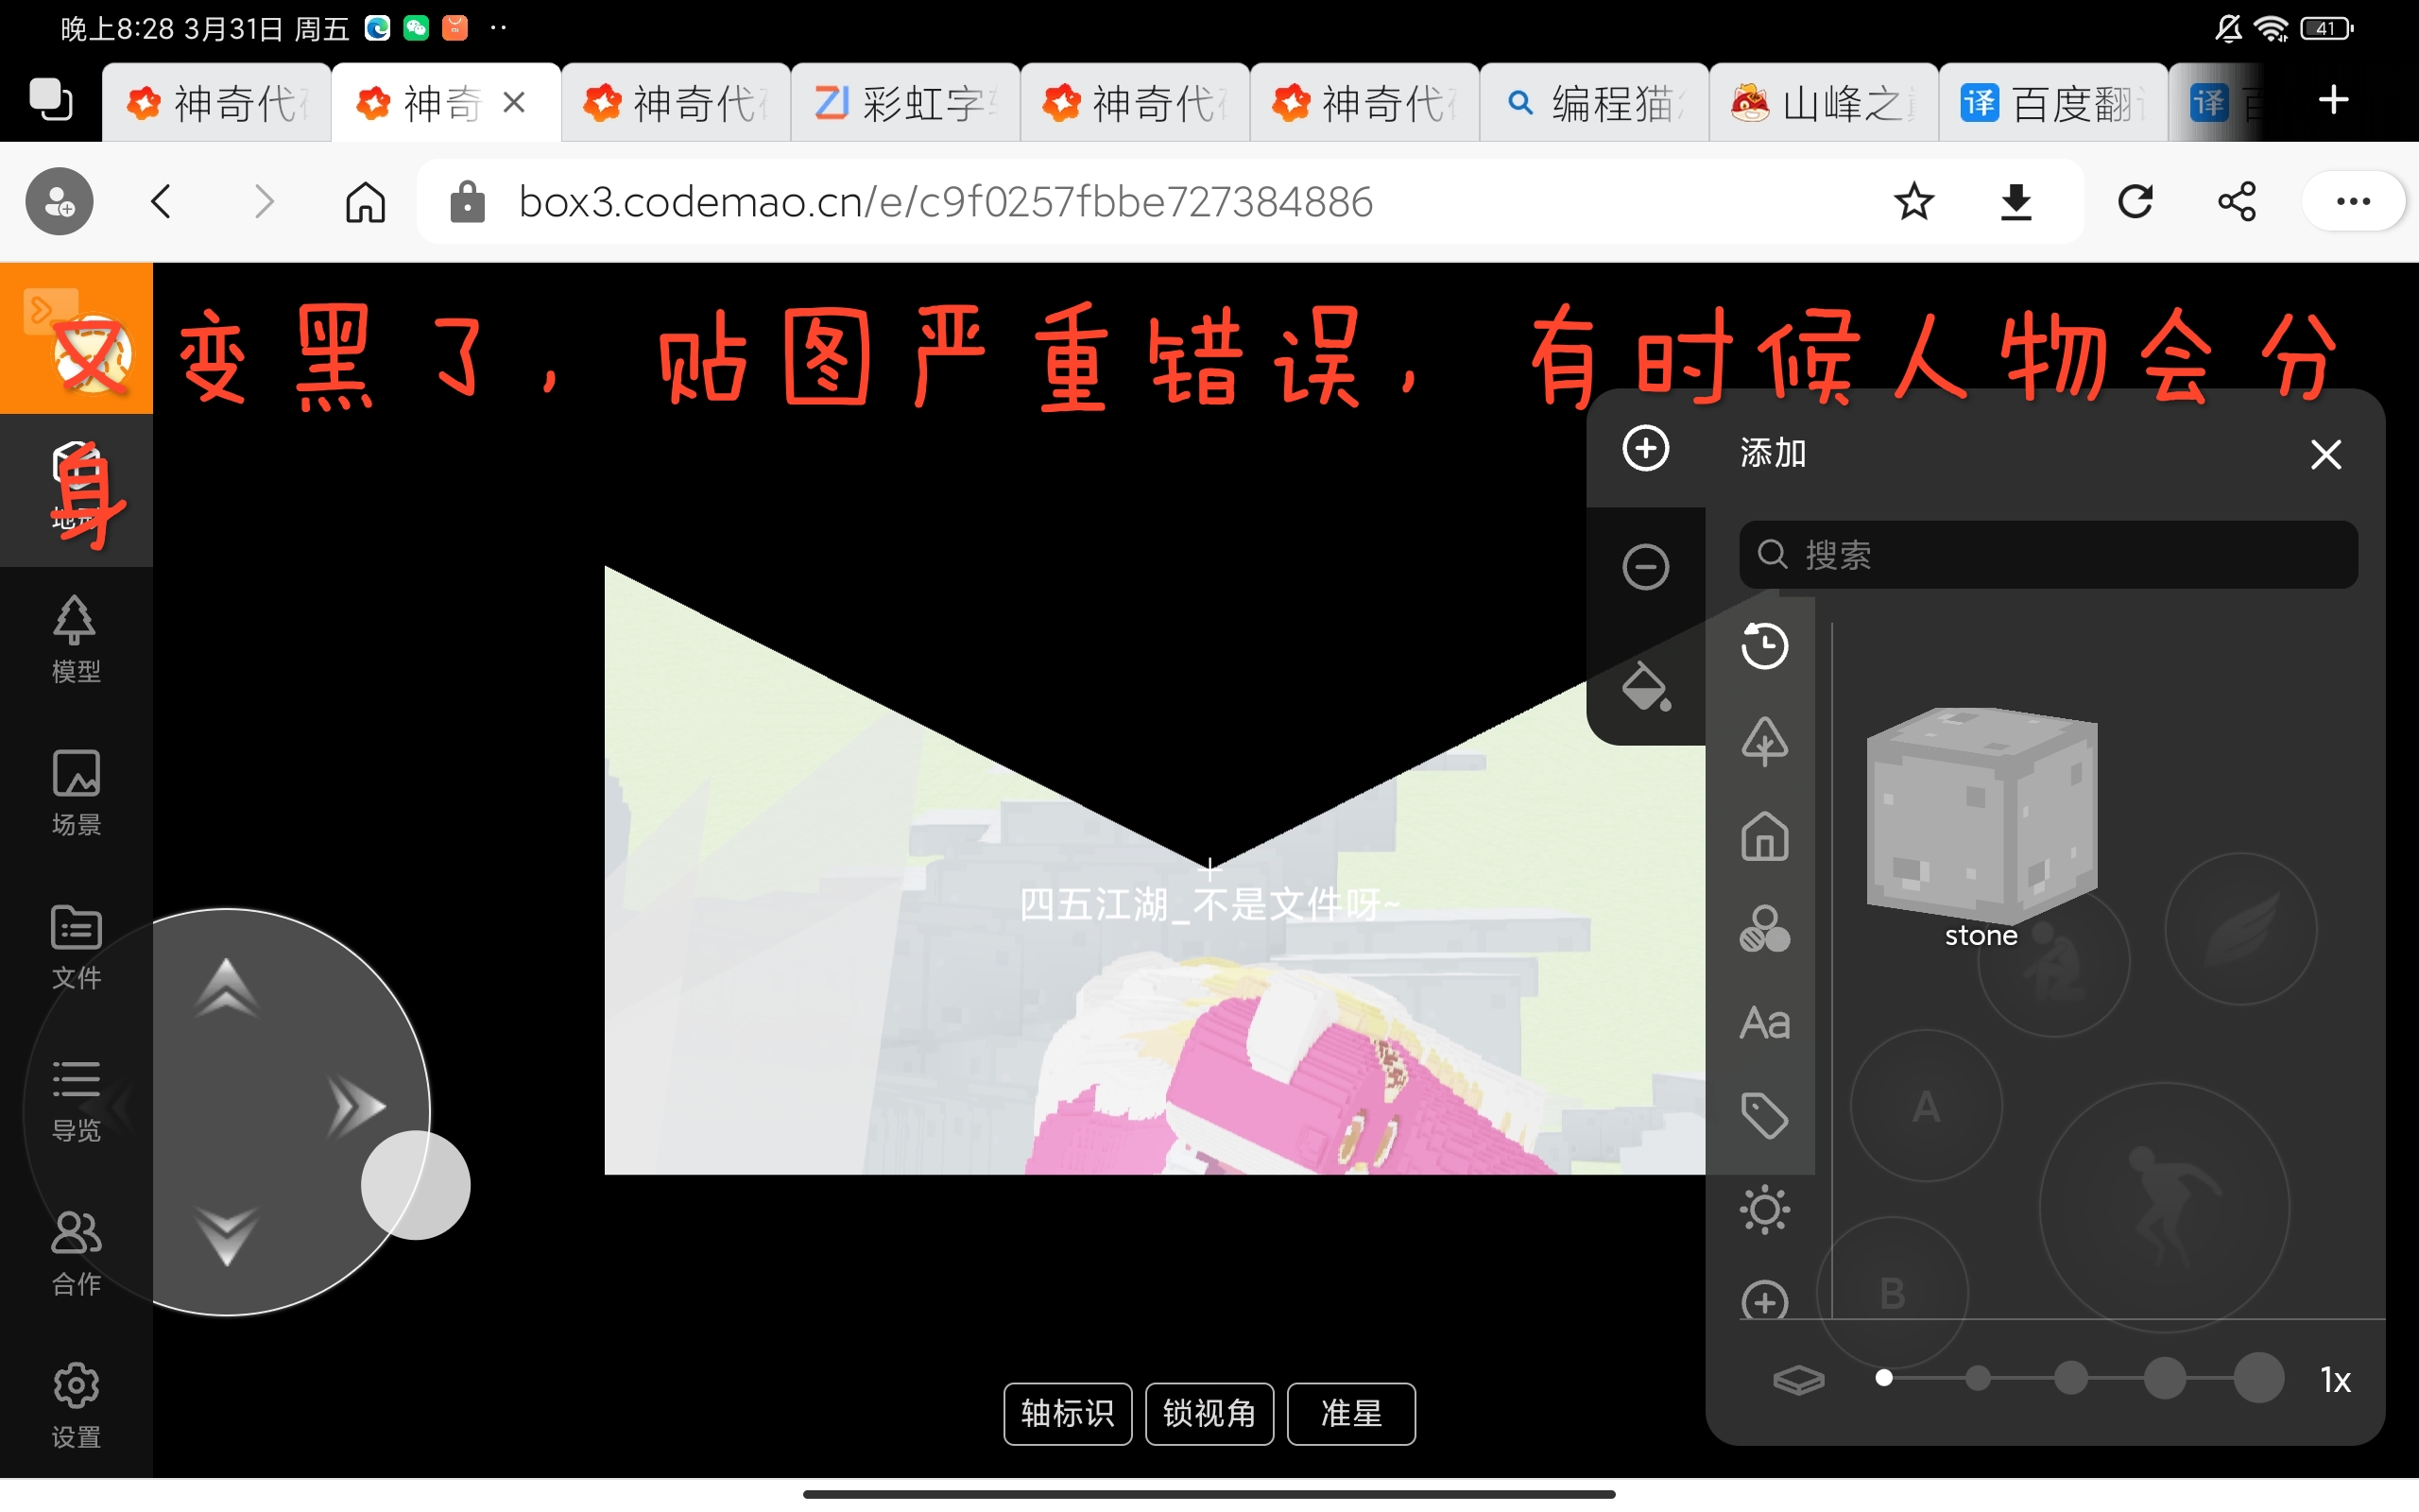Share this page via share icon
The height and width of the screenshot is (1512, 2419).
click(2237, 201)
